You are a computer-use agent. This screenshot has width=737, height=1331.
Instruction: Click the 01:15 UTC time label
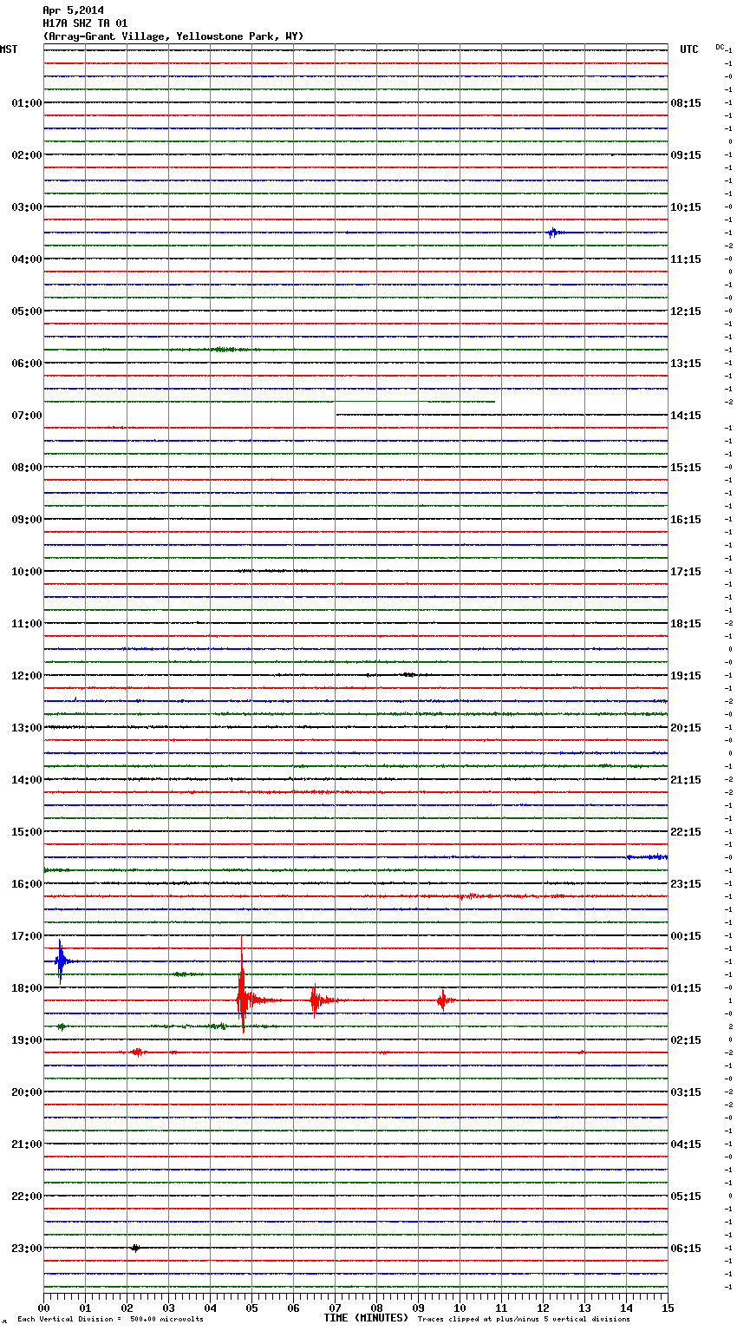(x=686, y=988)
